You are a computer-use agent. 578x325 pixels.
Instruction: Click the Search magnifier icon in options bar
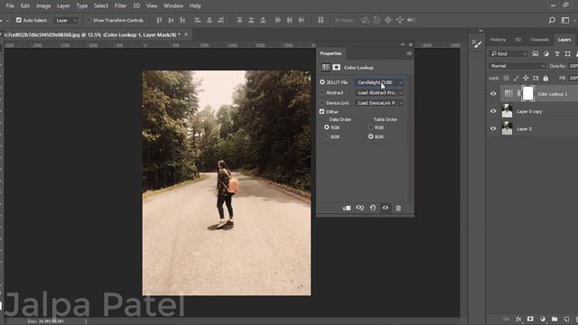[x=552, y=20]
